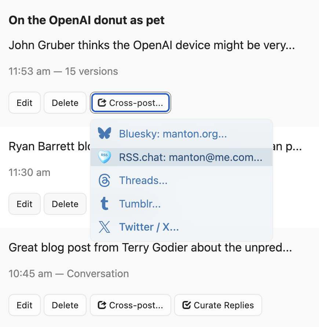Screen dimensions: 319x327
Task: Click the X logo icon
Action: 104,227
